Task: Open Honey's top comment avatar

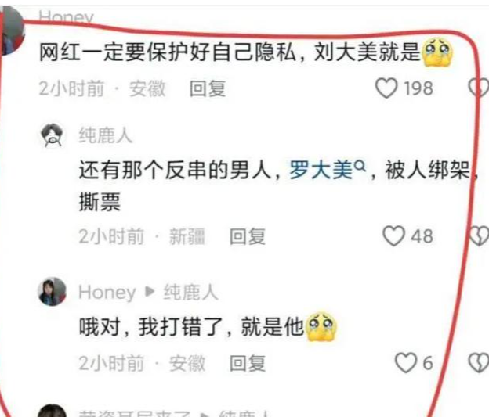Action: (12, 31)
